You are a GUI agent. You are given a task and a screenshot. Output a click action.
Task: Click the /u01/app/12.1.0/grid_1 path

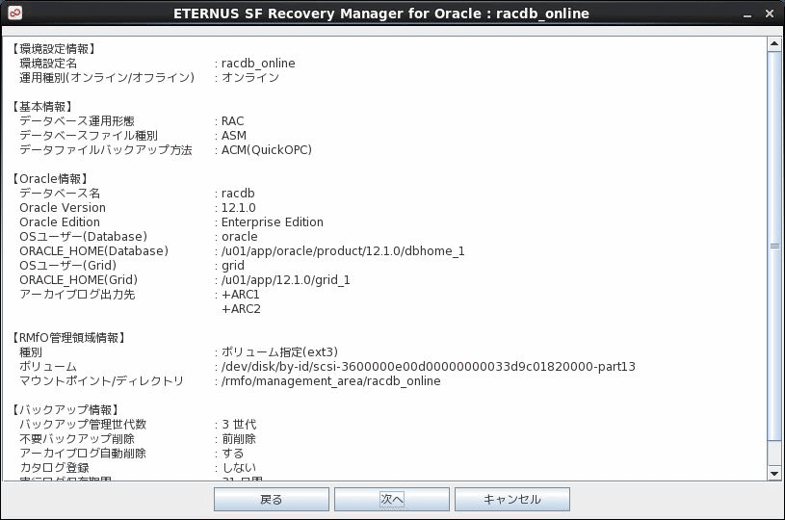(x=286, y=280)
